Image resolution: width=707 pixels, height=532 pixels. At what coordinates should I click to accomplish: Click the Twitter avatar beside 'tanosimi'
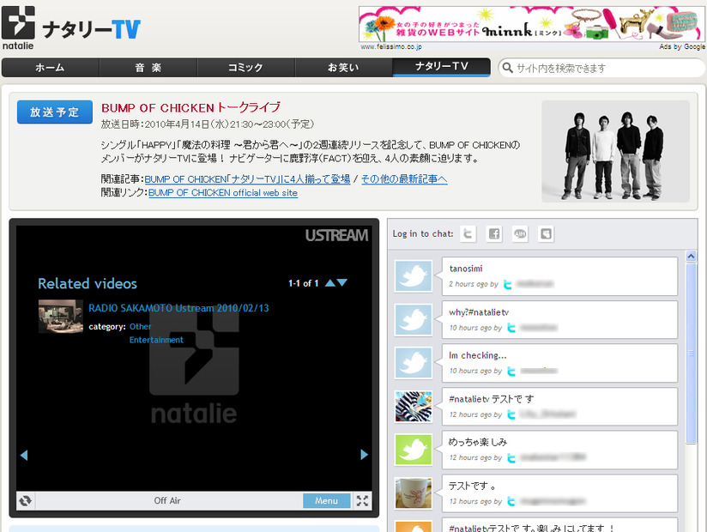tap(414, 275)
